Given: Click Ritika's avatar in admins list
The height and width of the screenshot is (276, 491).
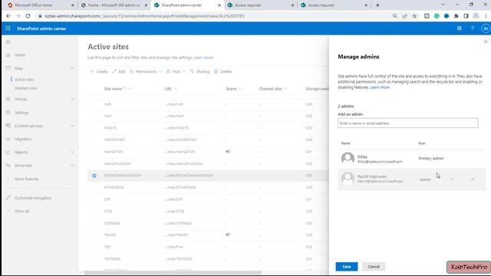Looking at the screenshot, I should pos(348,159).
